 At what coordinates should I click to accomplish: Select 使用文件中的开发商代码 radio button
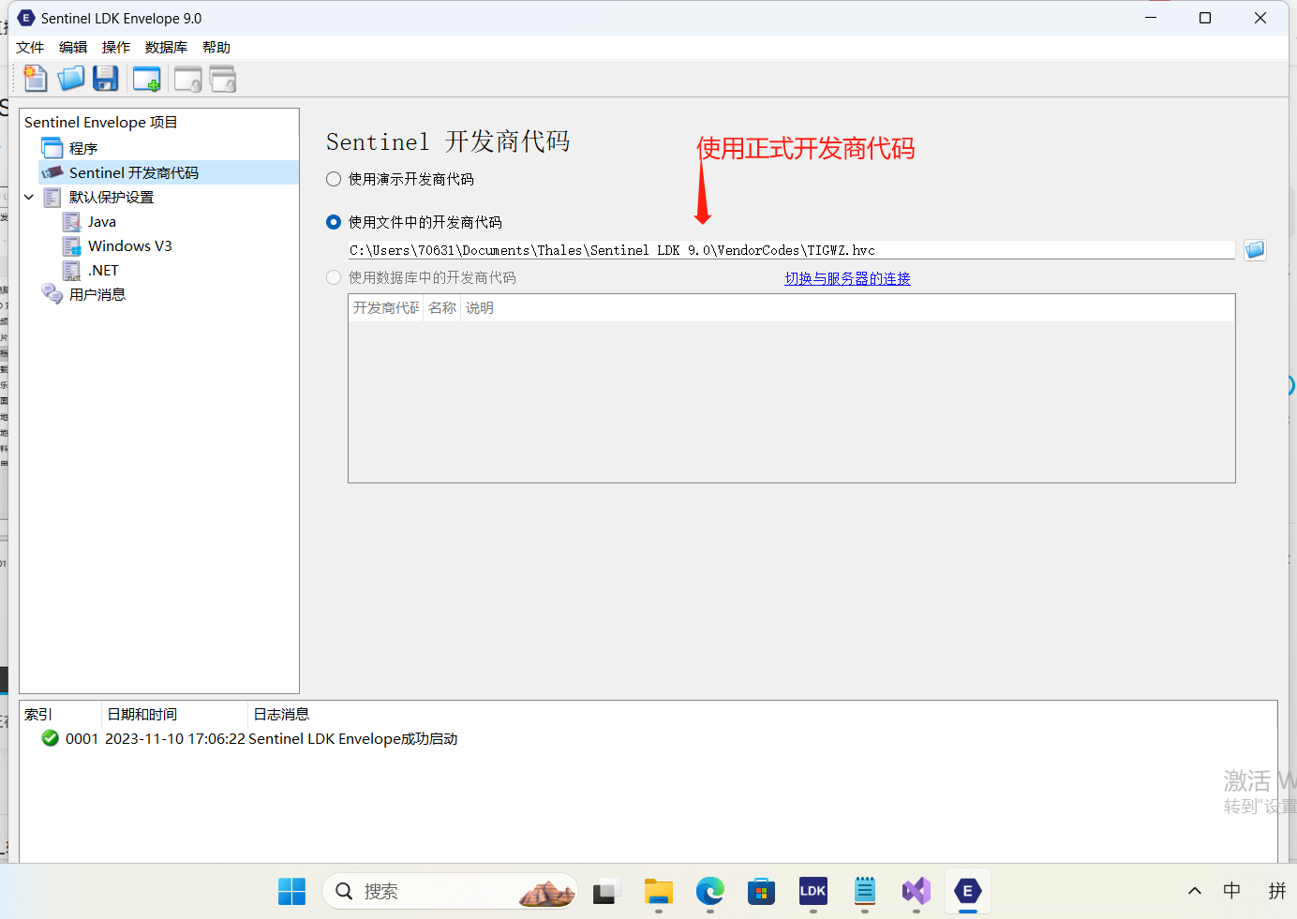pos(334,222)
